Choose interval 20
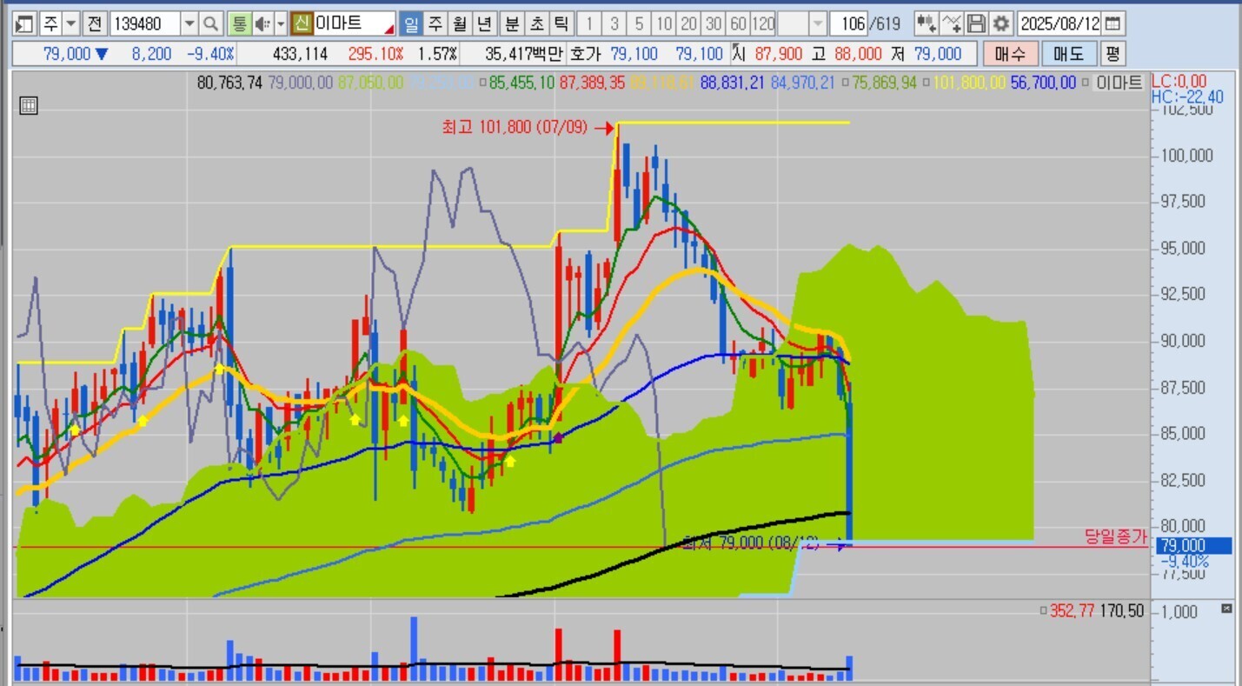Screen dimensions: 1242x686 coord(689,23)
